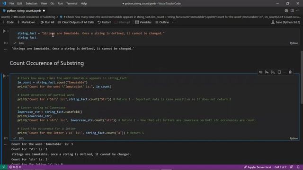Viewport: 303px width, 170px height.
Task: Split cell icon in cell toolbar
Action: tap(279, 72)
